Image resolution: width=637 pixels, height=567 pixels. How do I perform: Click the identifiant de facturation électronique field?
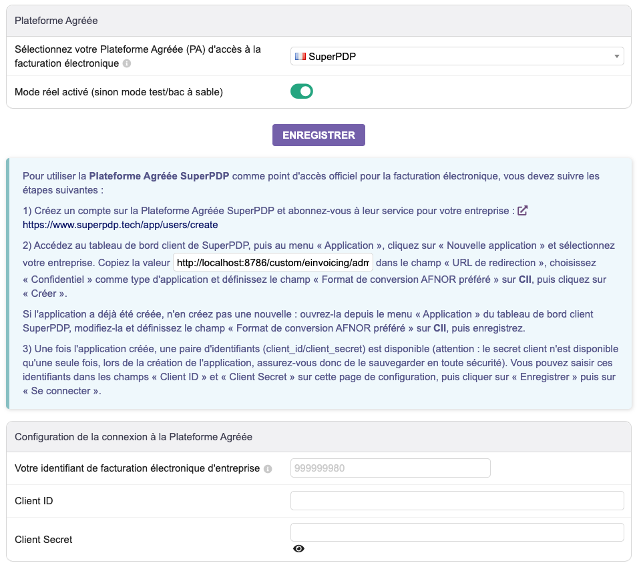click(x=391, y=468)
